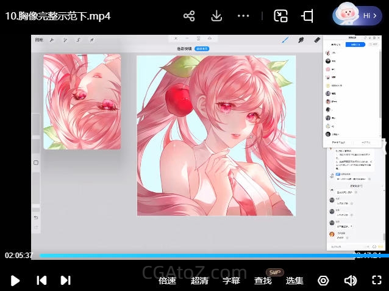Skip to the previous video
The image size is (389, 291).
click(41, 280)
